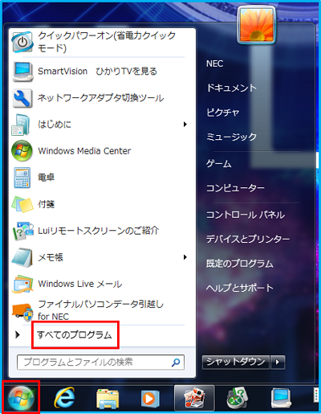This screenshot has height=414, width=321.
Task: Open the Quick Power On power icon
Action: 22,42
